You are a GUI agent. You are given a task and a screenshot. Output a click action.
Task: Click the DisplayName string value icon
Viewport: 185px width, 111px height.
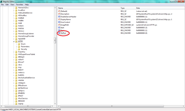(59, 19)
